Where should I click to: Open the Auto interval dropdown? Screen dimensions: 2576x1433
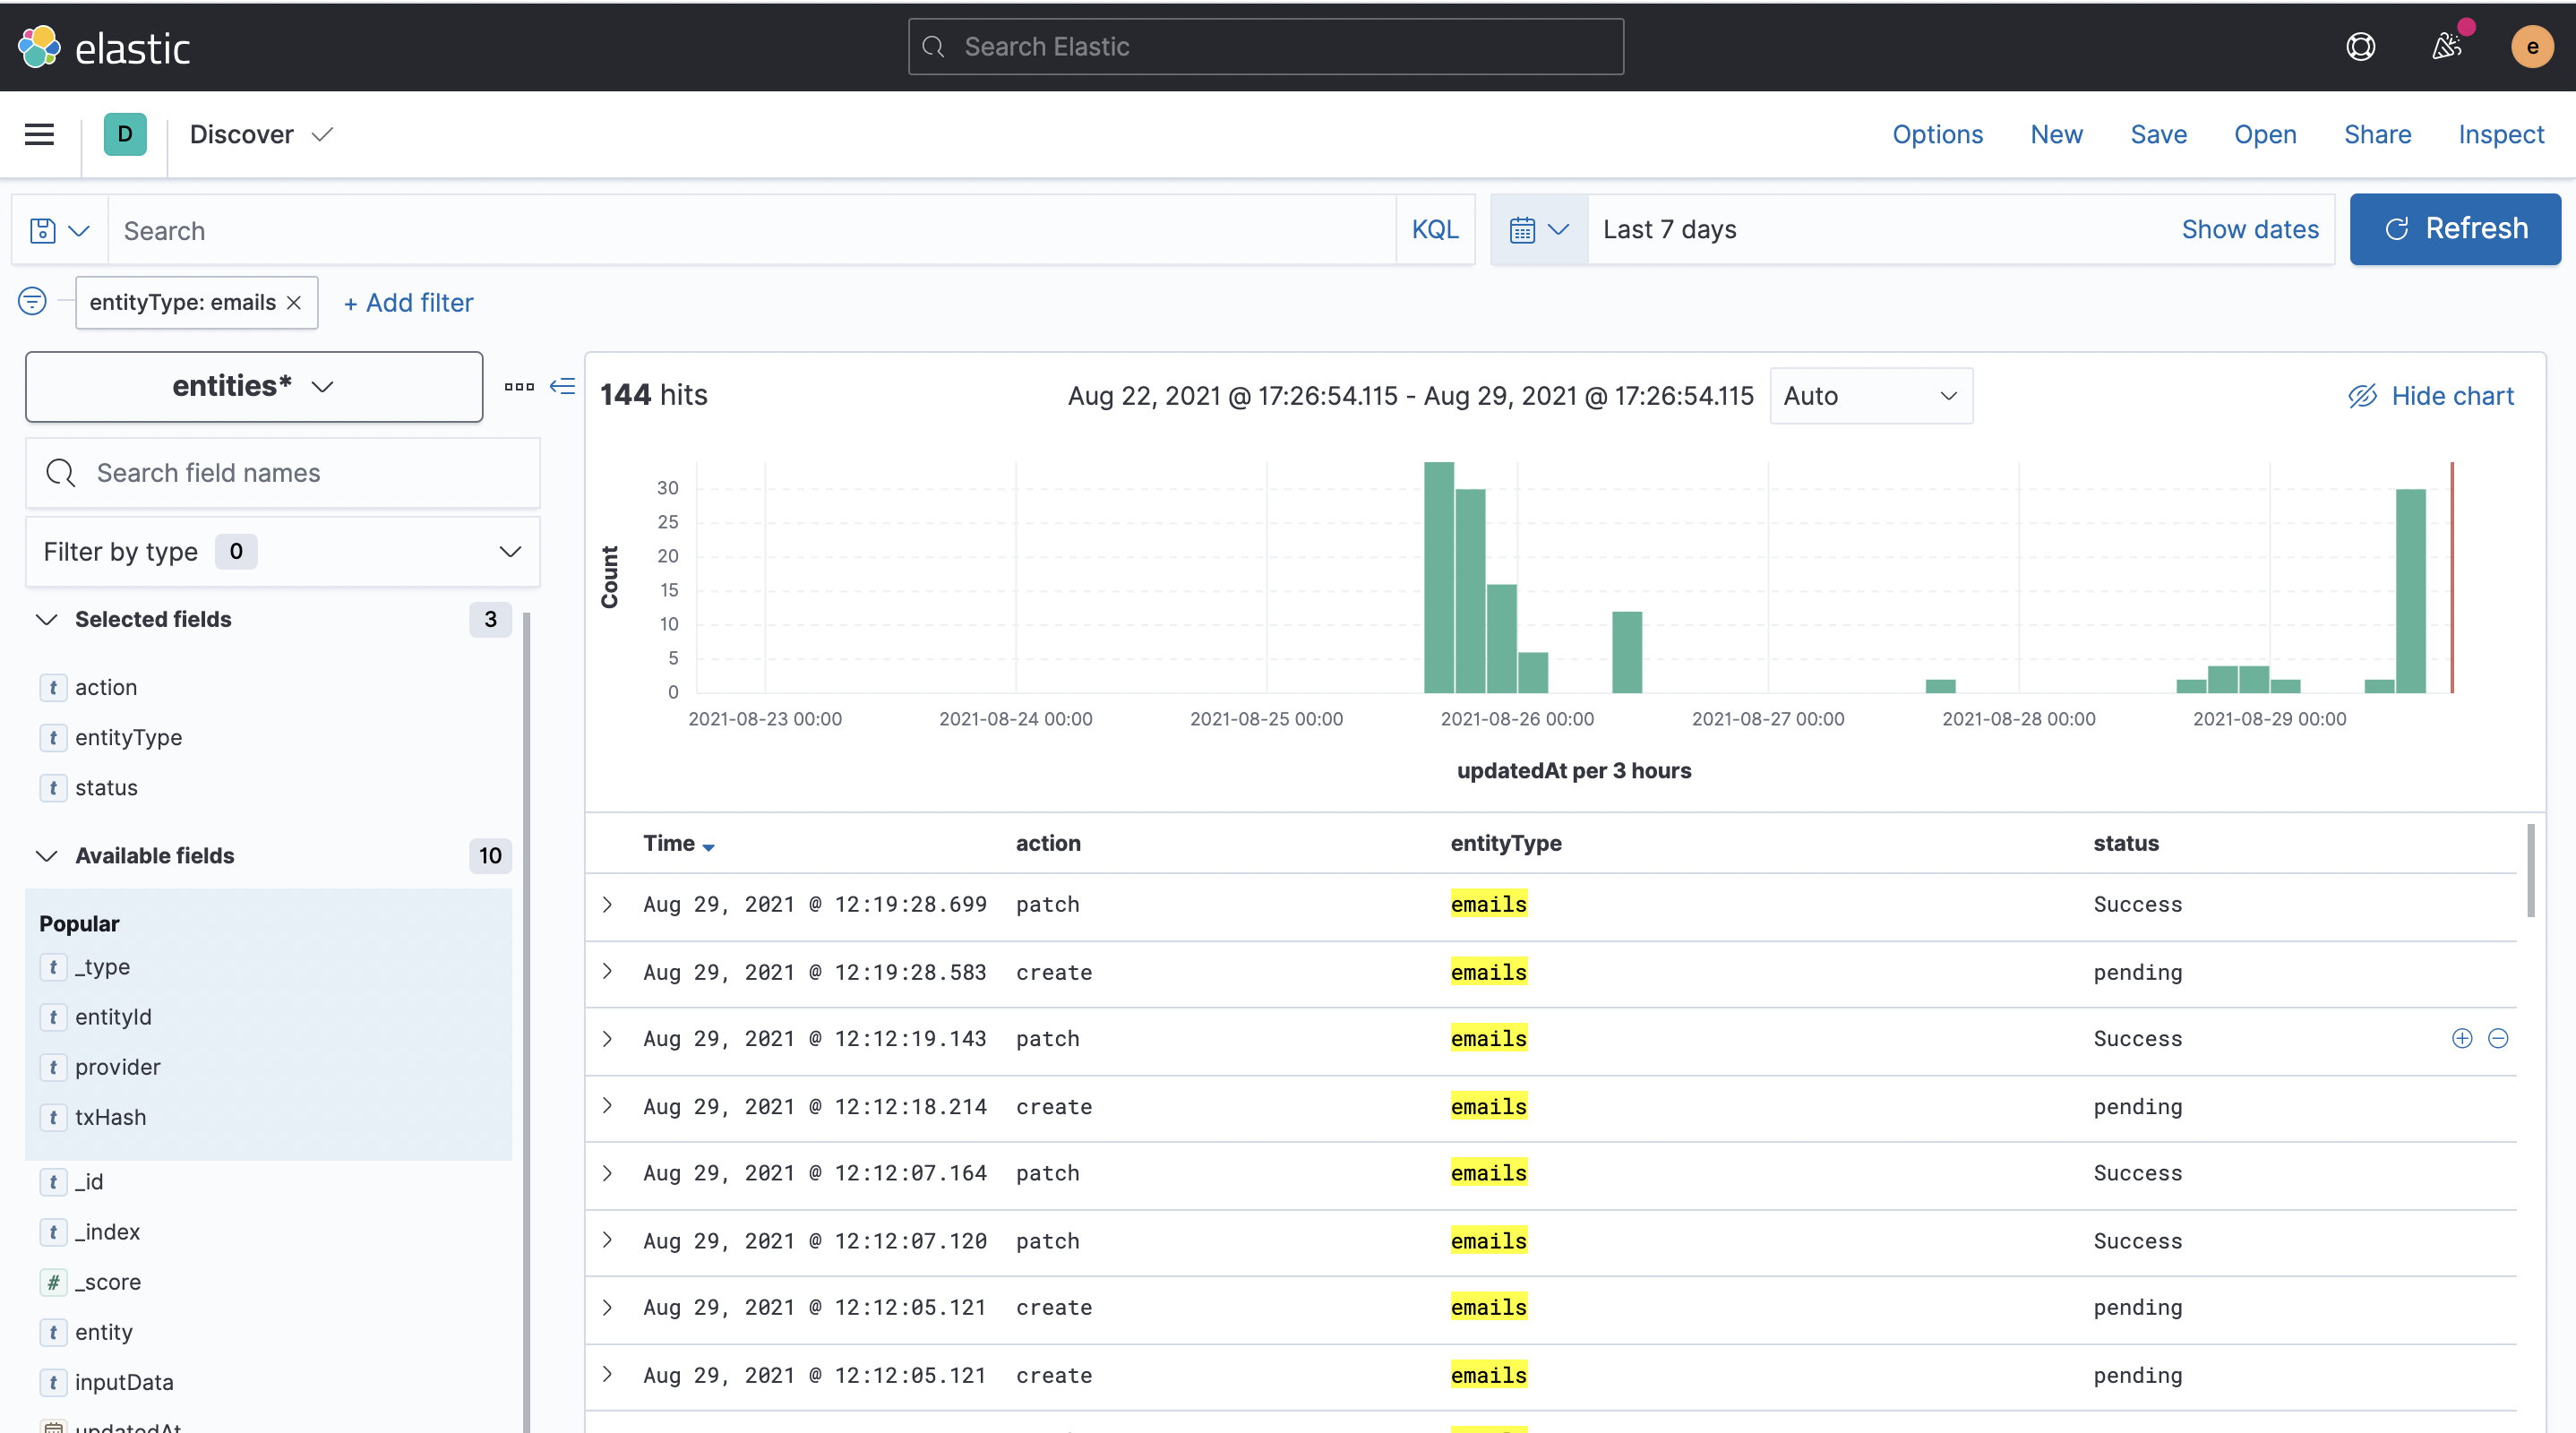1871,396
